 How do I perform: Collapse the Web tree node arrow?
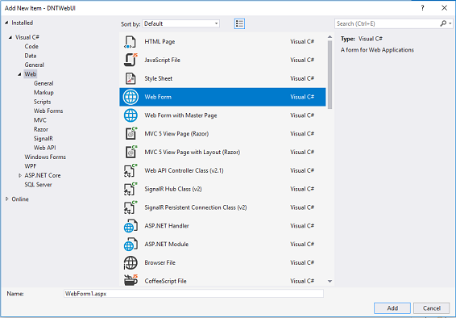pos(20,74)
